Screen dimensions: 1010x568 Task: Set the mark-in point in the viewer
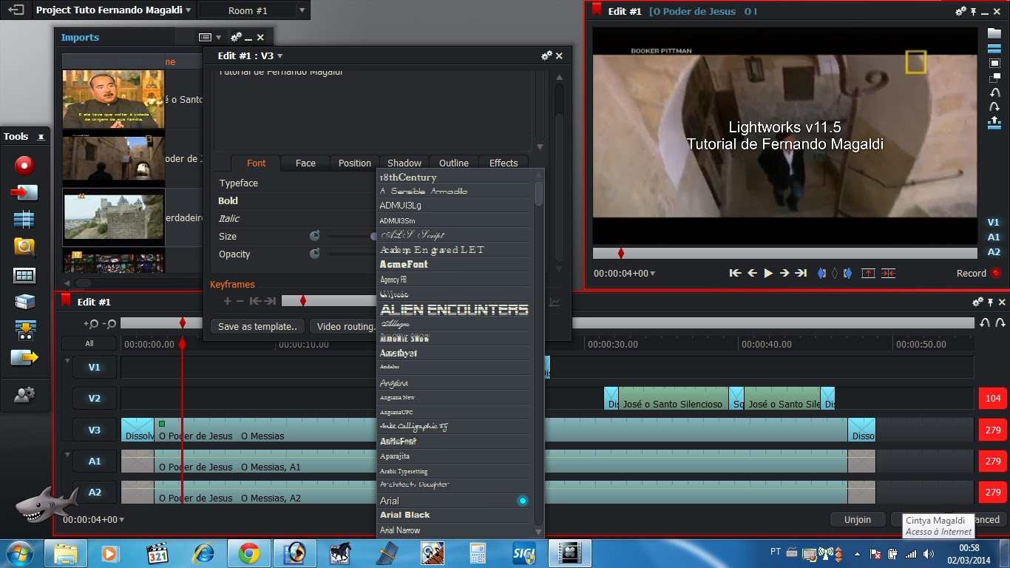[821, 273]
